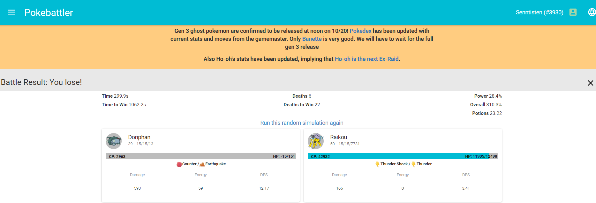Open the Ho-oh is the next Ex-Raid link

click(x=367, y=59)
